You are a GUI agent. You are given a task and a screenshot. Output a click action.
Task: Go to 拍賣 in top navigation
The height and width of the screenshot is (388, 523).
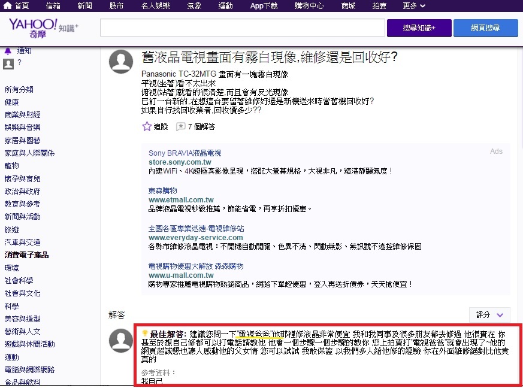click(x=379, y=6)
